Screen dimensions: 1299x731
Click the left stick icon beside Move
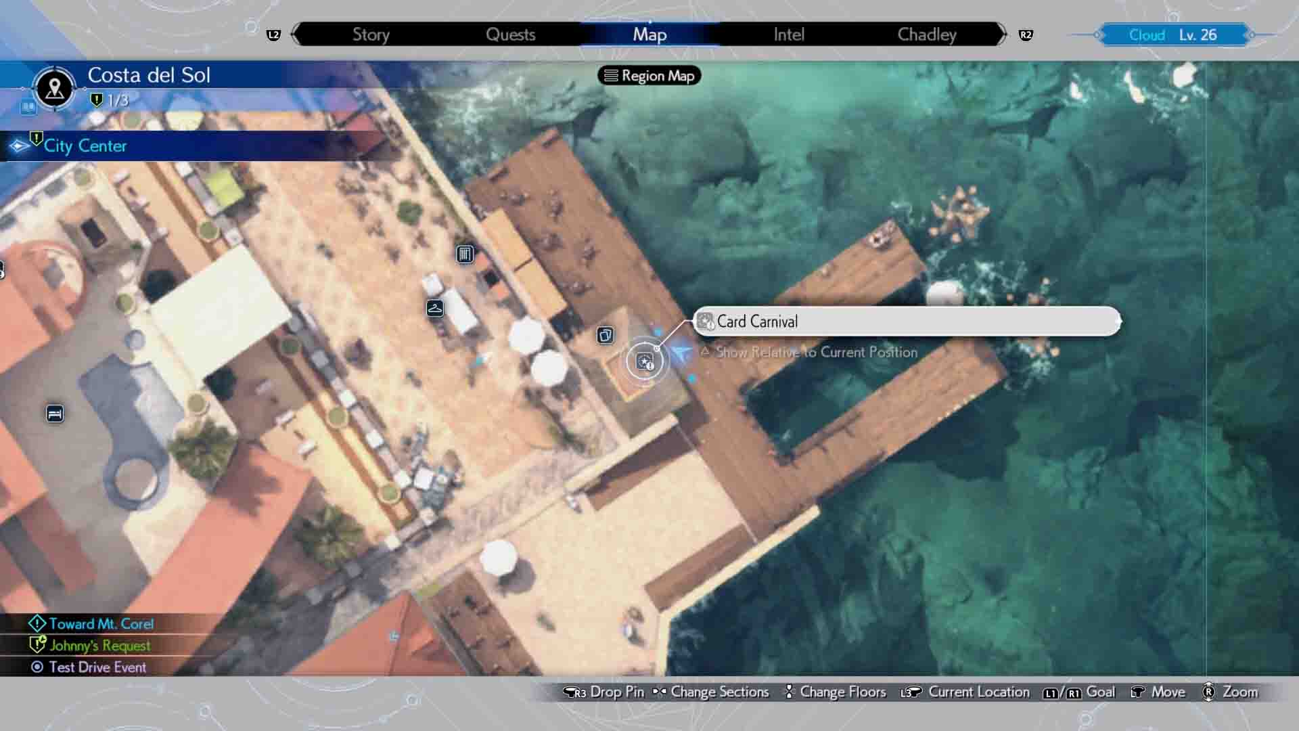coord(1137,692)
